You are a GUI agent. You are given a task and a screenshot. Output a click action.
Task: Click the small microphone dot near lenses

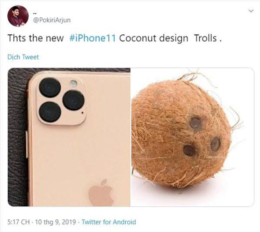tap(83, 113)
